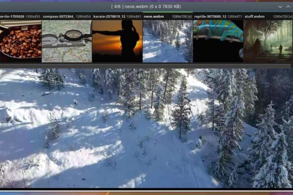The height and width of the screenshot is (195, 293).
Task: Select the coffee beans thumbnail
Action: [x=21, y=41]
